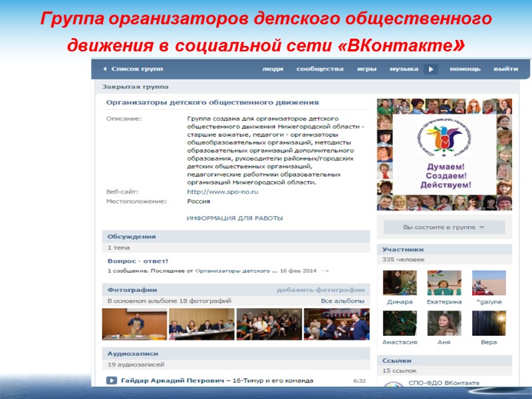Open the photo of people with flags
Screen dimensions: 532x399
[x=336, y=324]
